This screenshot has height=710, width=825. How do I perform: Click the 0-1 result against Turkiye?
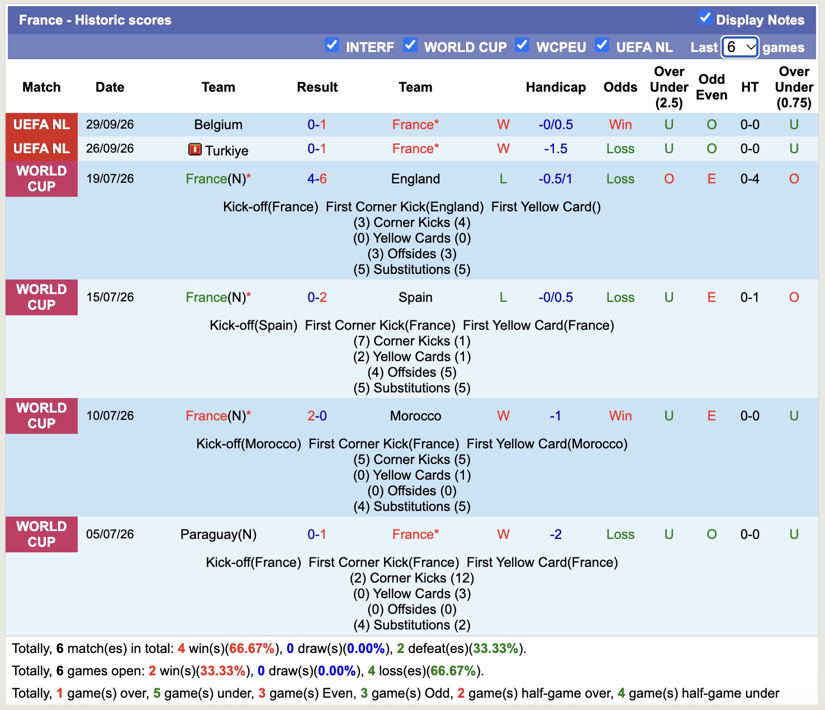(317, 149)
